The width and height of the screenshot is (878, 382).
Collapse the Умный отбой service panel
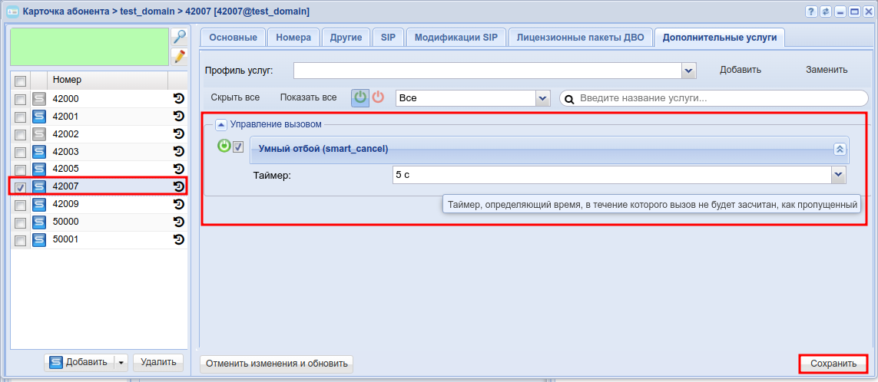click(840, 149)
